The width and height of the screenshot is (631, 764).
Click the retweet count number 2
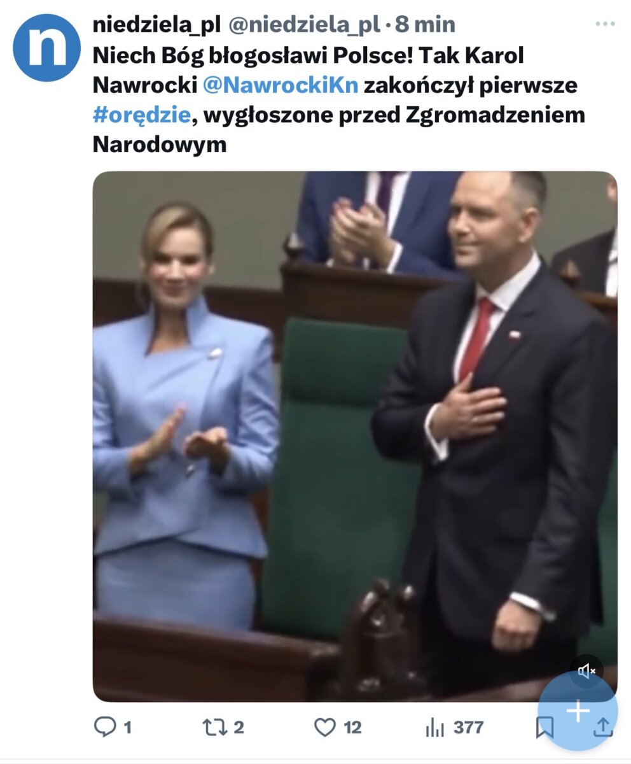[239, 727]
